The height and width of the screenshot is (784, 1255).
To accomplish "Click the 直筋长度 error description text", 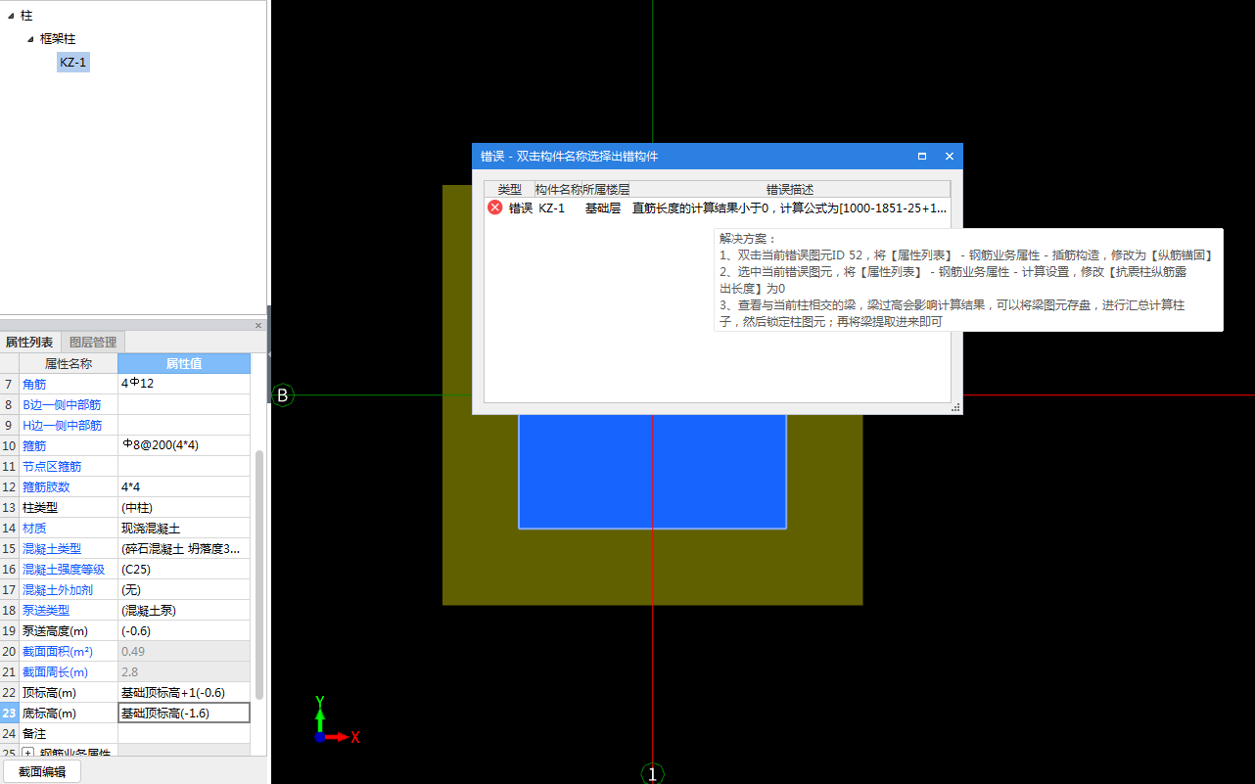I will point(789,208).
